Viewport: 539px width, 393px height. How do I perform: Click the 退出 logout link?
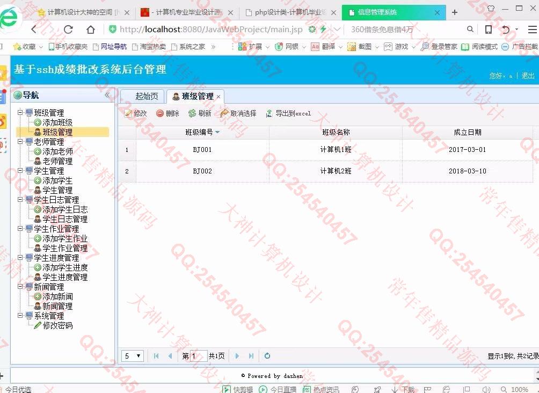528,76
